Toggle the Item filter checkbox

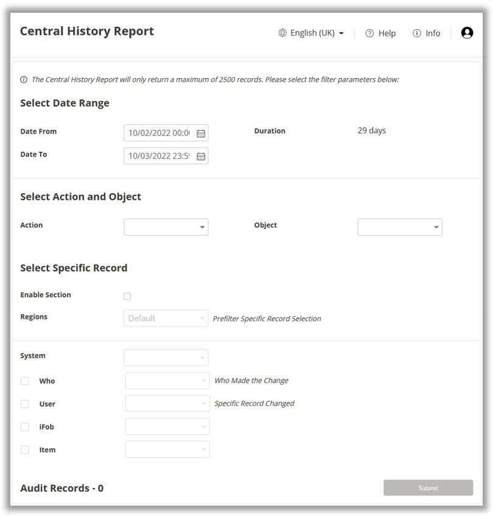pyautogui.click(x=25, y=450)
